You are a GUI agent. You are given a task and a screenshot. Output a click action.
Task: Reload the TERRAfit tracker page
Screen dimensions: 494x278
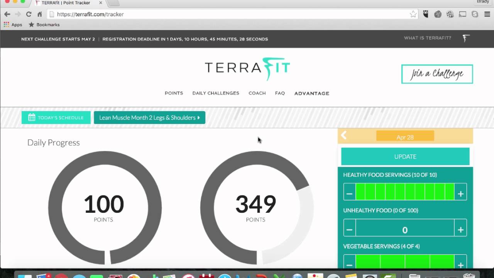(x=29, y=14)
